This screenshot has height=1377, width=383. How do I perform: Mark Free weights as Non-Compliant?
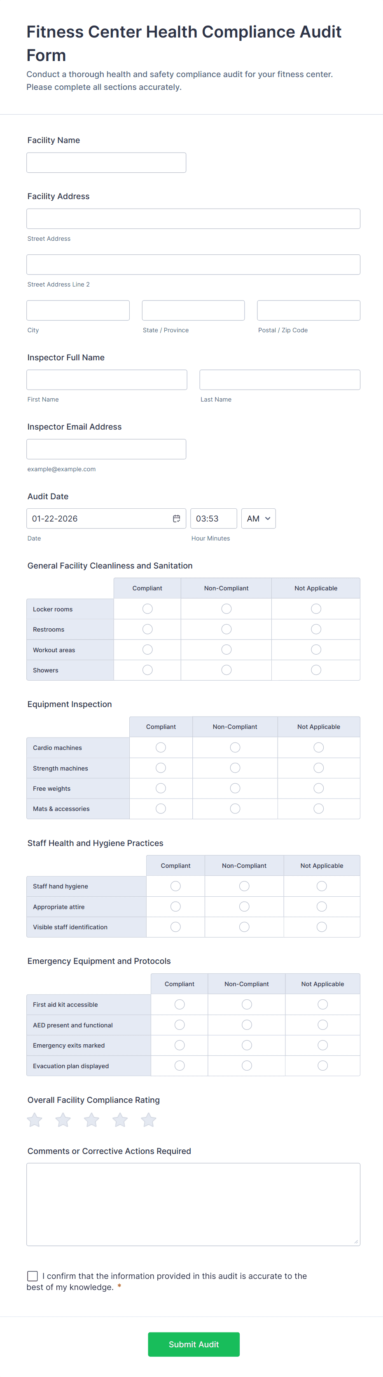coord(235,788)
